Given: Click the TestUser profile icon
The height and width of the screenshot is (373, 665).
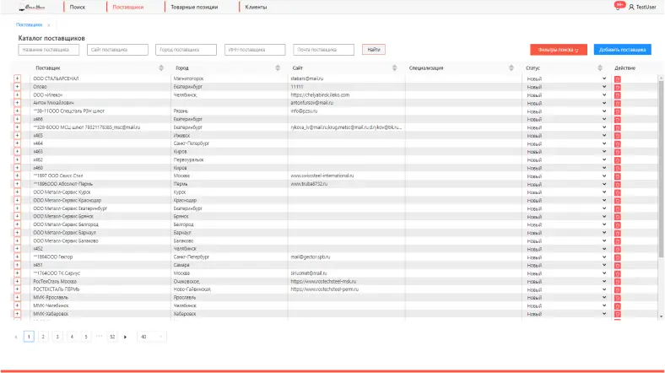Looking at the screenshot, I should coord(631,7).
